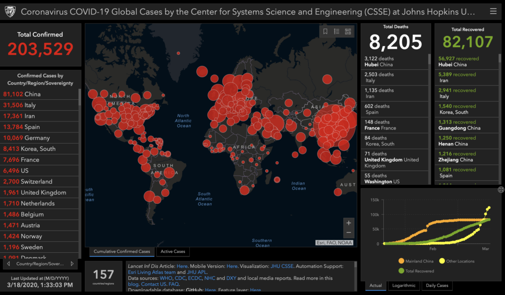Select '1,196 Sweden' in country list

[x=39, y=247]
